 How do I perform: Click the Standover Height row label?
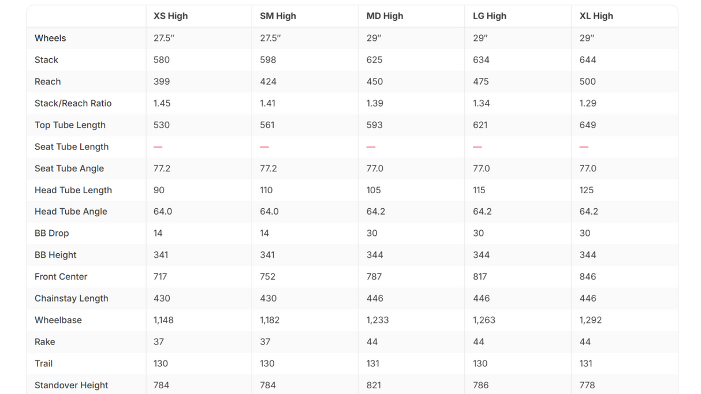[x=72, y=385]
